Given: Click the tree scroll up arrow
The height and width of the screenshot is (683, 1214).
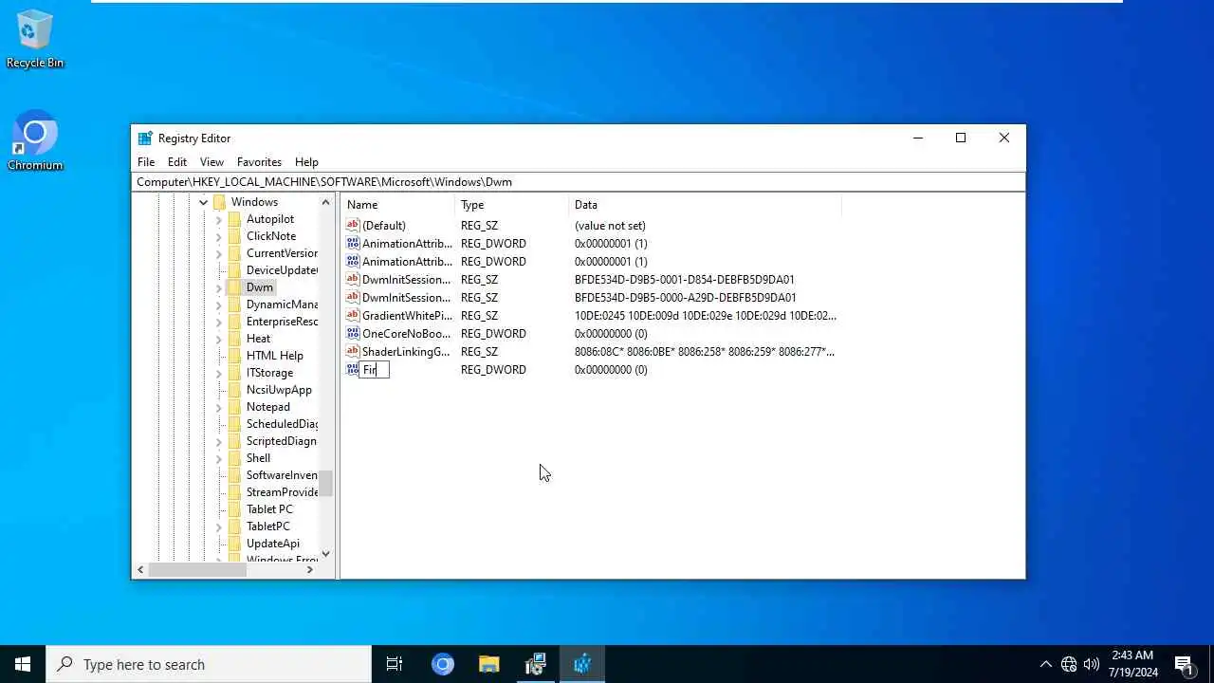Looking at the screenshot, I should tap(325, 202).
